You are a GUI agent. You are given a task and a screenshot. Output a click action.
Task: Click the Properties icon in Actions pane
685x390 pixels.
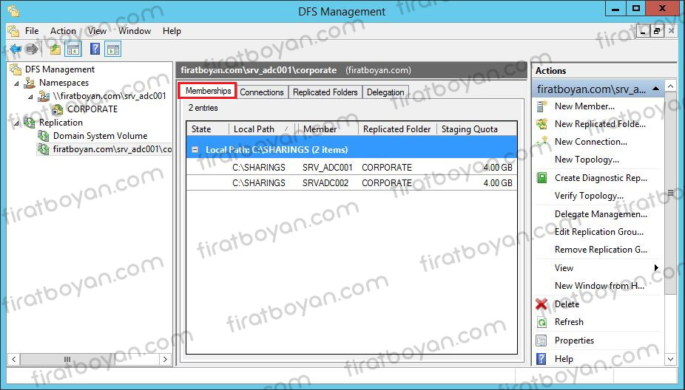tap(541, 341)
